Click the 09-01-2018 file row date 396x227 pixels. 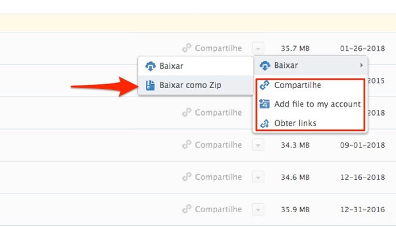(362, 145)
